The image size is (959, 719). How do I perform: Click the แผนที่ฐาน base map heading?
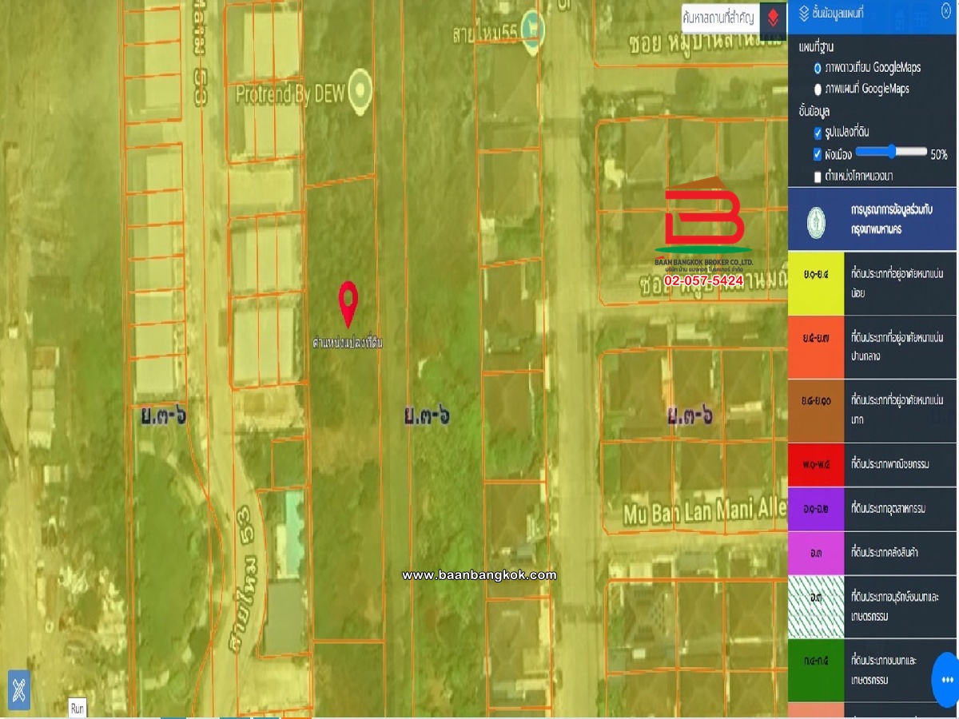(x=817, y=47)
